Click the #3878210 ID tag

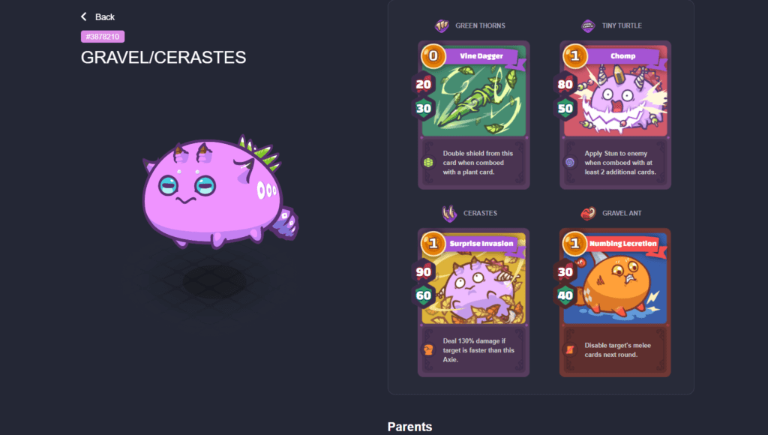(x=102, y=37)
